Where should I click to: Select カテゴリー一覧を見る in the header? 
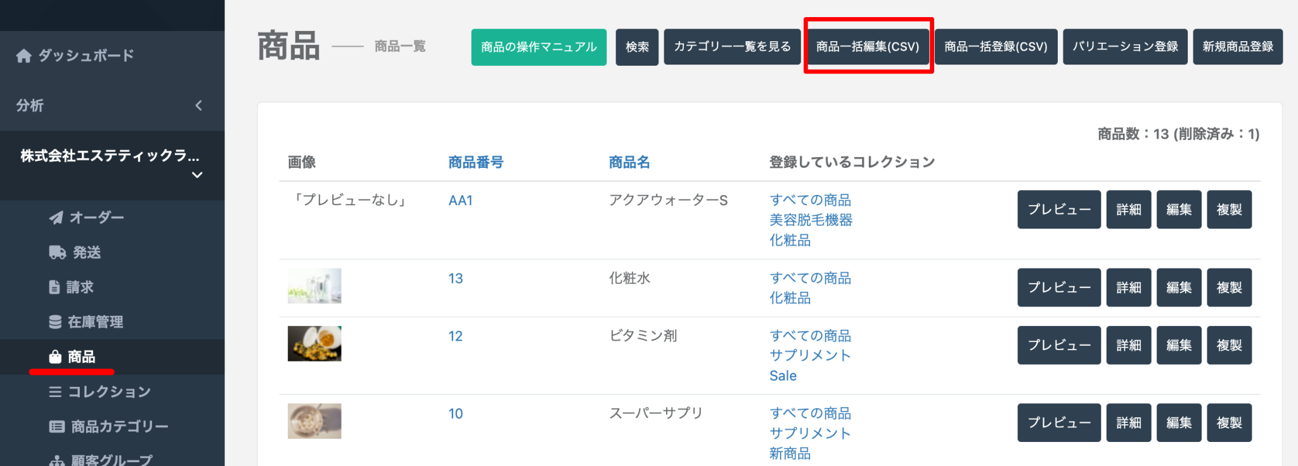coord(732,47)
